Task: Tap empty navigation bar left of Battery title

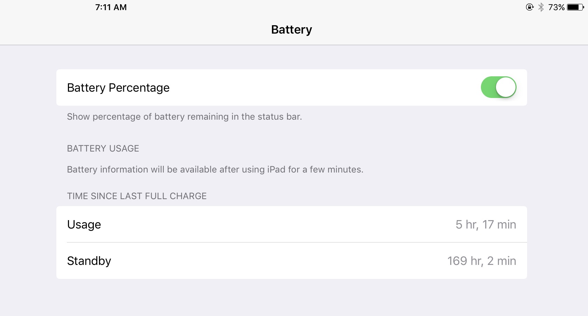Action: [x=140, y=30]
